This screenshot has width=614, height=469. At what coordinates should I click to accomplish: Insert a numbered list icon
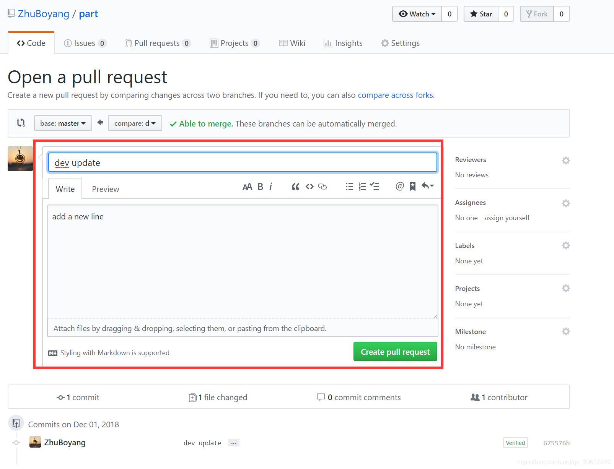(362, 187)
